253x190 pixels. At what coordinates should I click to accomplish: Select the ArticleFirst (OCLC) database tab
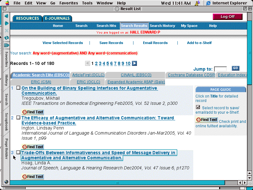point(88,75)
